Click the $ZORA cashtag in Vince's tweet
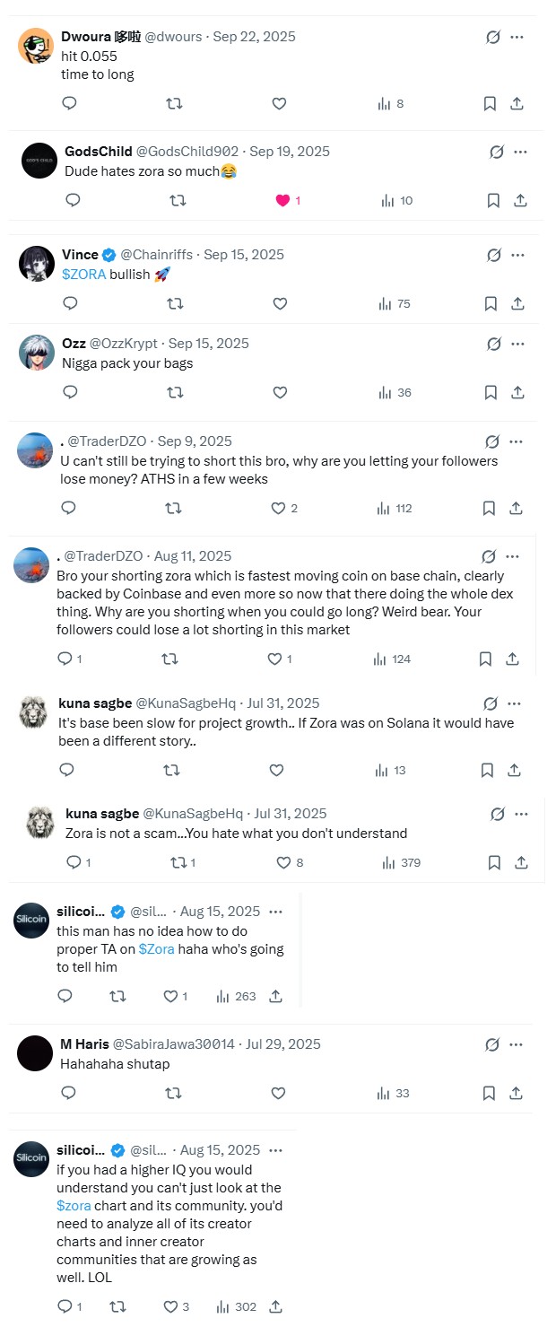This screenshot has height=1327, width=556. point(83,275)
